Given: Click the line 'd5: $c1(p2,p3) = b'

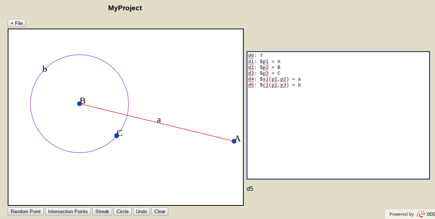Looking at the screenshot, I should pyautogui.click(x=274, y=85).
